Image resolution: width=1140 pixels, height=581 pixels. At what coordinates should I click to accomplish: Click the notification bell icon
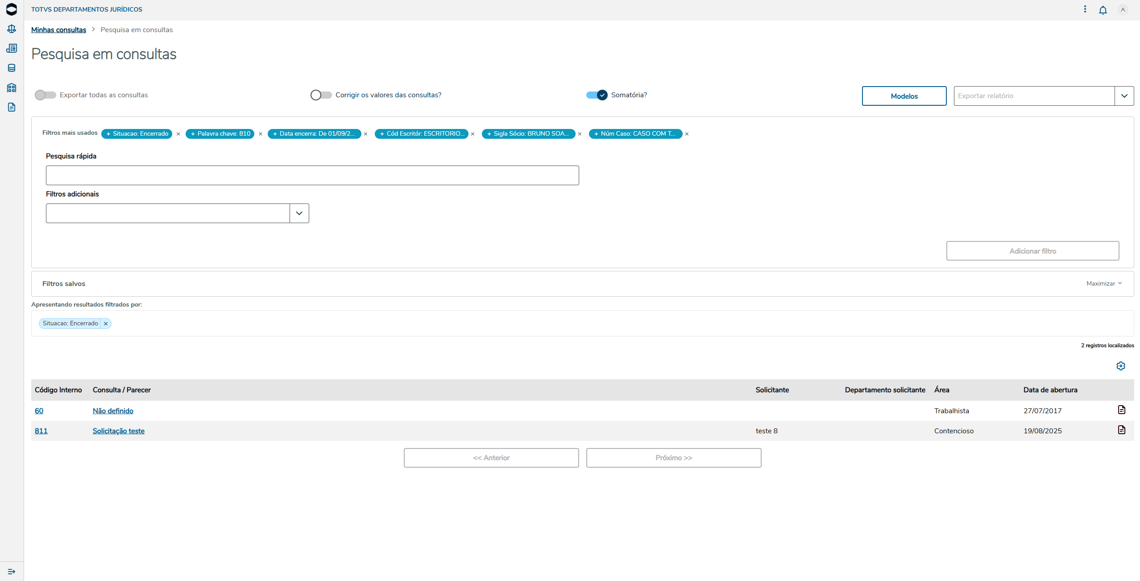pos(1103,10)
